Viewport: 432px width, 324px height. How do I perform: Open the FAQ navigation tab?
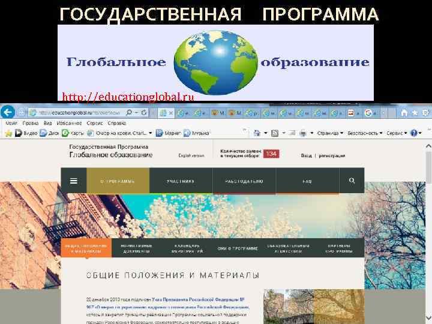pos(307,181)
